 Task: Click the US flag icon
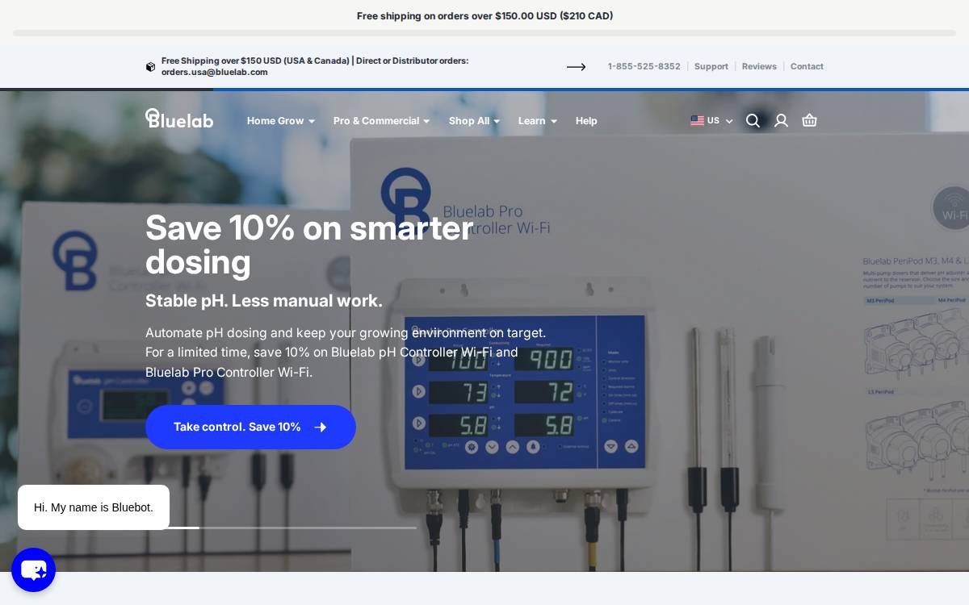(697, 121)
